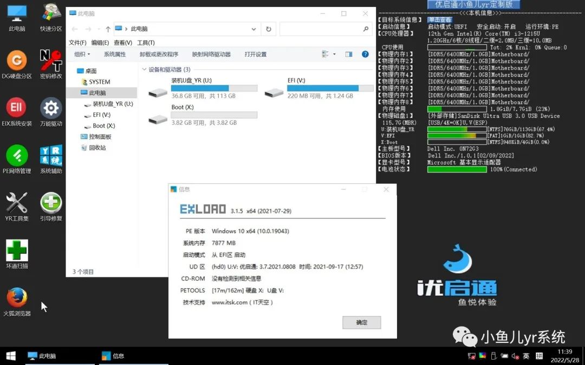Open the view options dropdown arrow
This screenshot has width=585, height=365.
(334, 54)
